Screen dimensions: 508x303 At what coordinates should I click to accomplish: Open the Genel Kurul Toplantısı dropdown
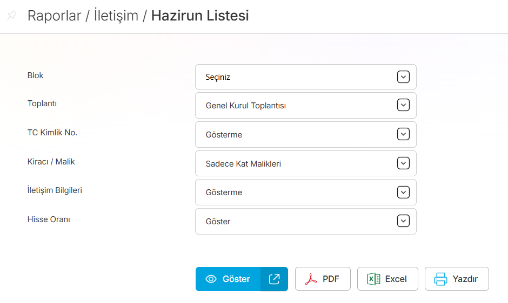pyautogui.click(x=297, y=106)
